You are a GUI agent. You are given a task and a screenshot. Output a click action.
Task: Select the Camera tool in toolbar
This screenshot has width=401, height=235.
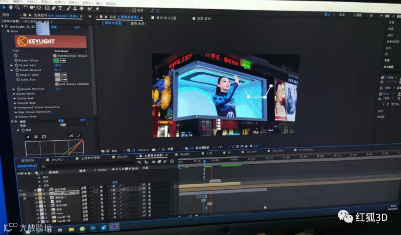click(32, 8)
